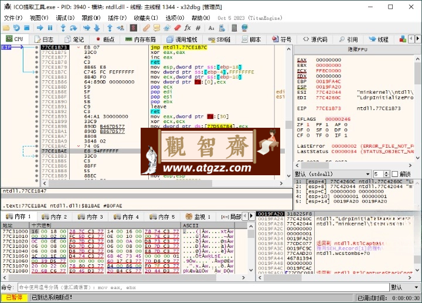The height and width of the screenshot is (303, 422).
Task: Open the 选项(O) menu
Action: pos(175,18)
